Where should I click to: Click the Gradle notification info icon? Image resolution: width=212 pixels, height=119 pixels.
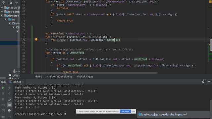coord(140,115)
